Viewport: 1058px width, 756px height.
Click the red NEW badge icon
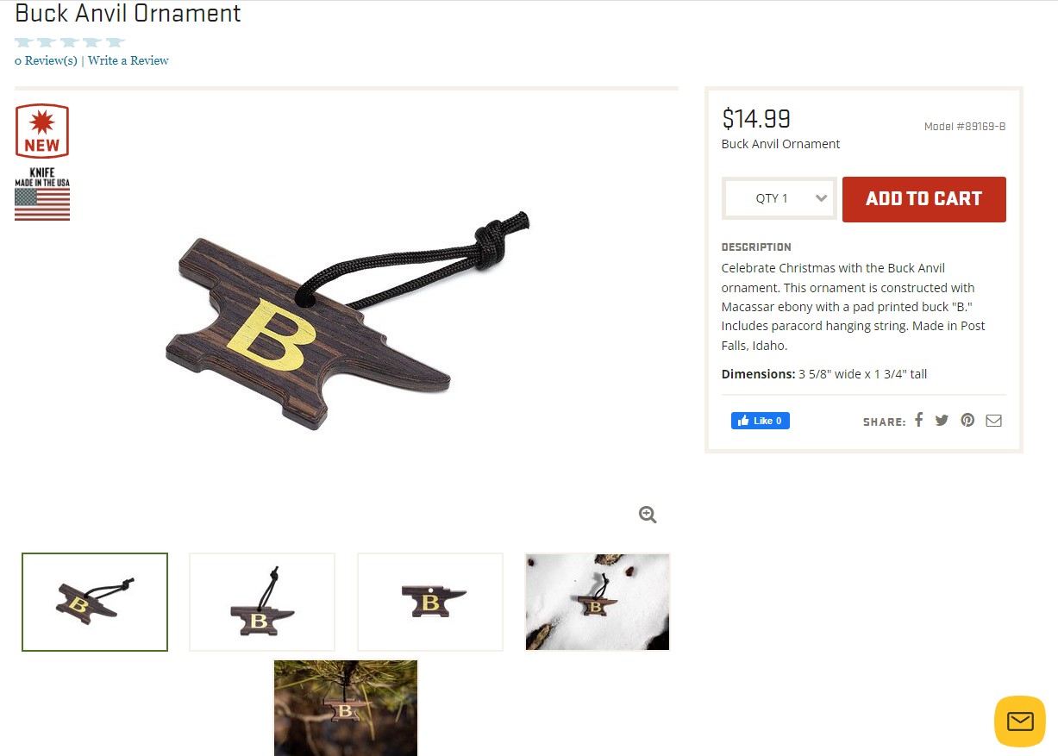point(41,131)
